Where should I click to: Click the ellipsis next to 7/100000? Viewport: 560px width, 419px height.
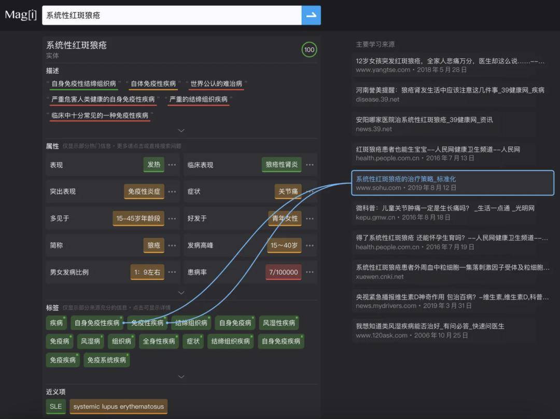tap(310, 272)
